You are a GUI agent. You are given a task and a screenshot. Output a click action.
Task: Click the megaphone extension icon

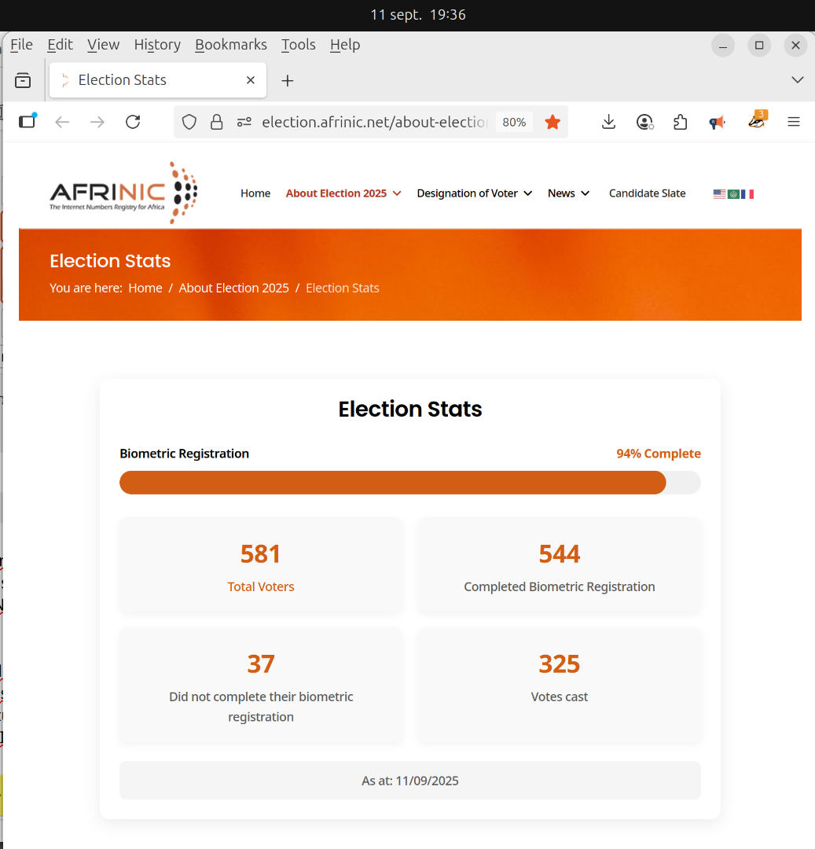(x=717, y=123)
